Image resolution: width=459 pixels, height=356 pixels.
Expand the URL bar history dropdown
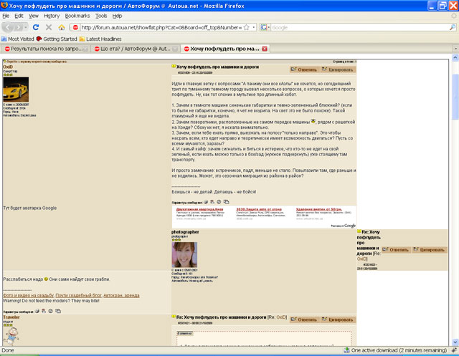pyautogui.click(x=253, y=27)
